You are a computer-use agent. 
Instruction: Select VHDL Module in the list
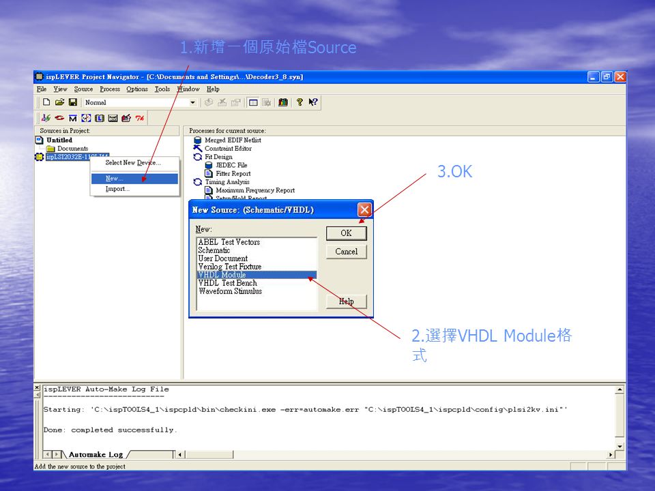click(257, 275)
